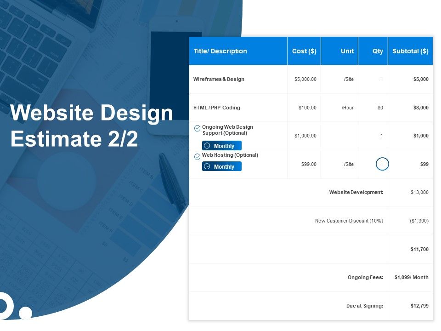The image size is (441, 331).
Task: Click the $99 subtotal value
Action: (424, 164)
